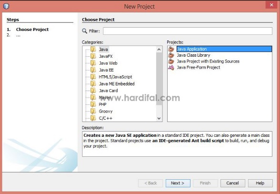The width and height of the screenshot is (280, 194).
Task: Choose the Java ME Embedded category
Action: tap(117, 84)
